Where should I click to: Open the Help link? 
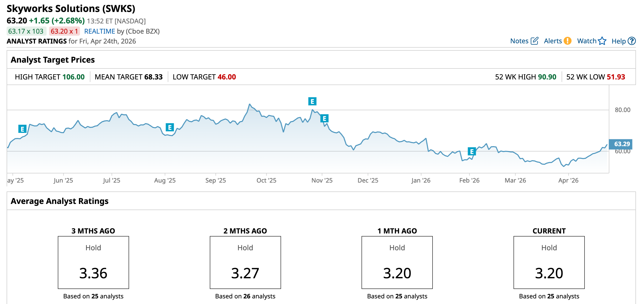coord(619,41)
